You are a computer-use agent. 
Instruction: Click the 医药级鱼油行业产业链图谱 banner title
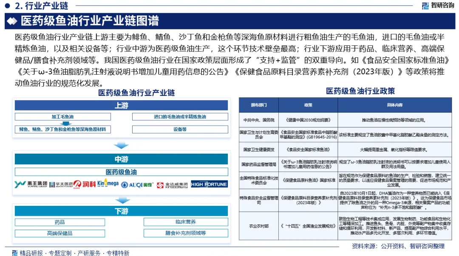coord(90,21)
